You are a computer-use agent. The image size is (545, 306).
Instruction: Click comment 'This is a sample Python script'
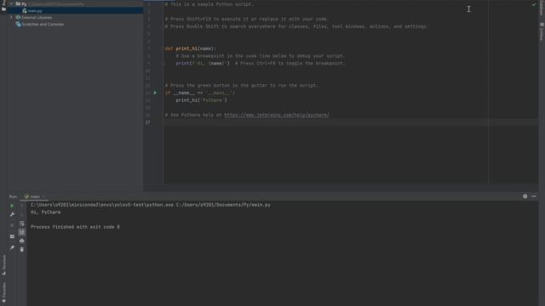209,4
